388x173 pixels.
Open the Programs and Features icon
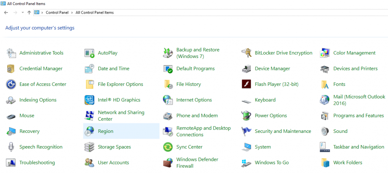[x=325, y=116]
